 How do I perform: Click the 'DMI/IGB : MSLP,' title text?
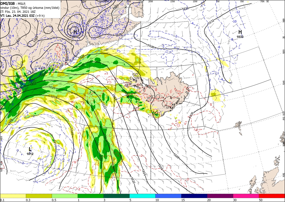click(13, 3)
